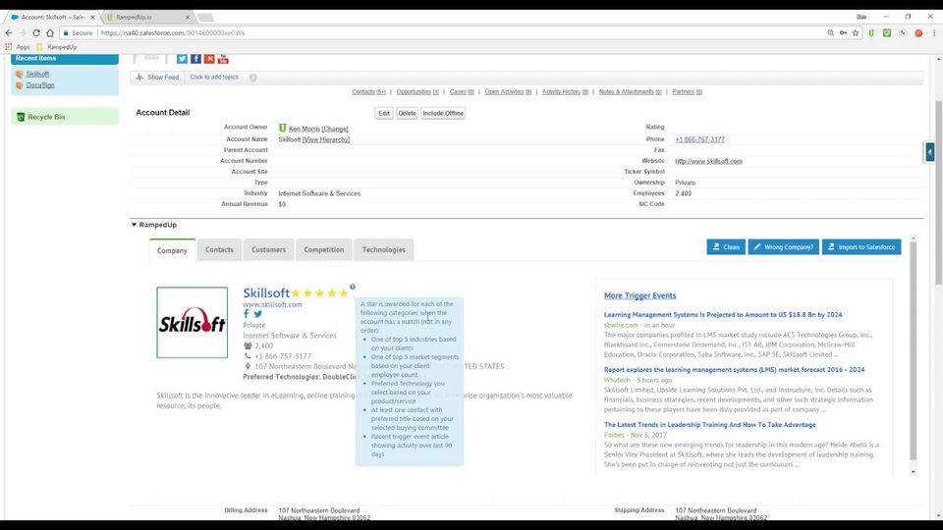Image resolution: width=943 pixels, height=530 pixels.
Task: Open the Competition tab
Action: (323, 249)
